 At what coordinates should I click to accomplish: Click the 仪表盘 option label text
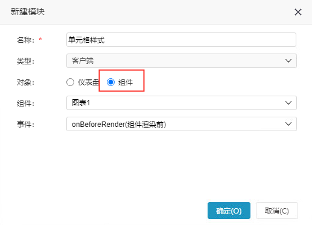pos(88,82)
